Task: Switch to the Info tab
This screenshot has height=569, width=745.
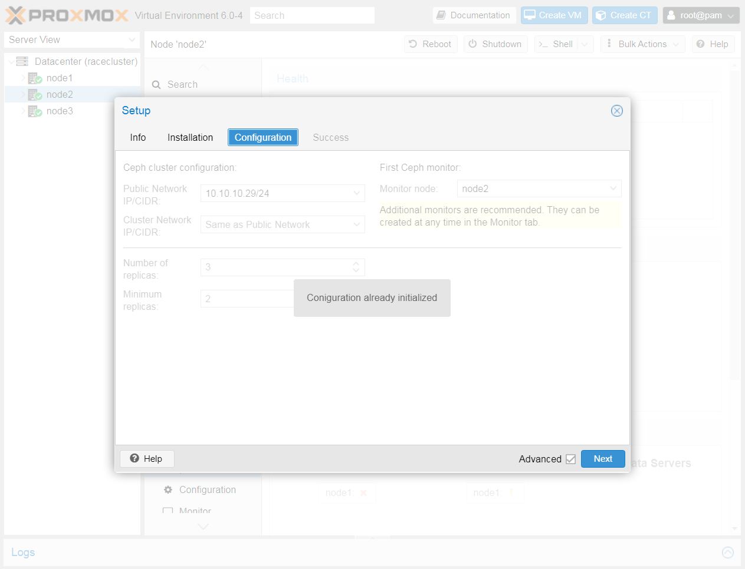Action: [x=138, y=137]
